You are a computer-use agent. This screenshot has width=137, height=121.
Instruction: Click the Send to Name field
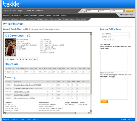coord(121,34)
